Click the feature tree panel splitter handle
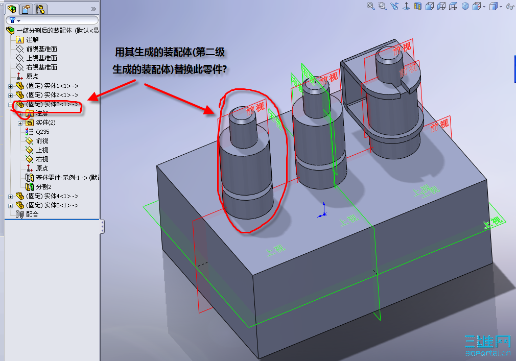Image resolution: width=516 pixels, height=361 pixels. [102, 227]
